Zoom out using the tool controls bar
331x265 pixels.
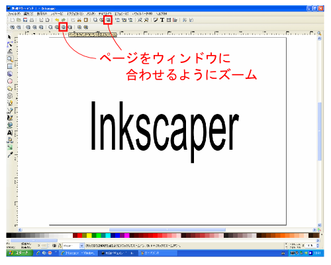(x=19, y=27)
